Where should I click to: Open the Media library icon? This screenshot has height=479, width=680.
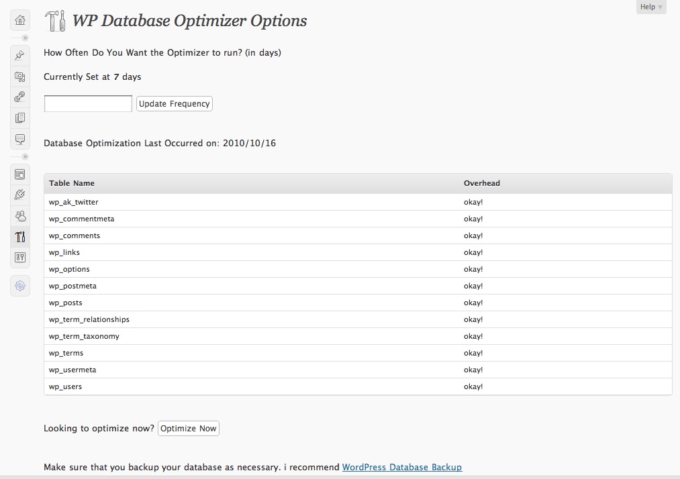point(20,76)
